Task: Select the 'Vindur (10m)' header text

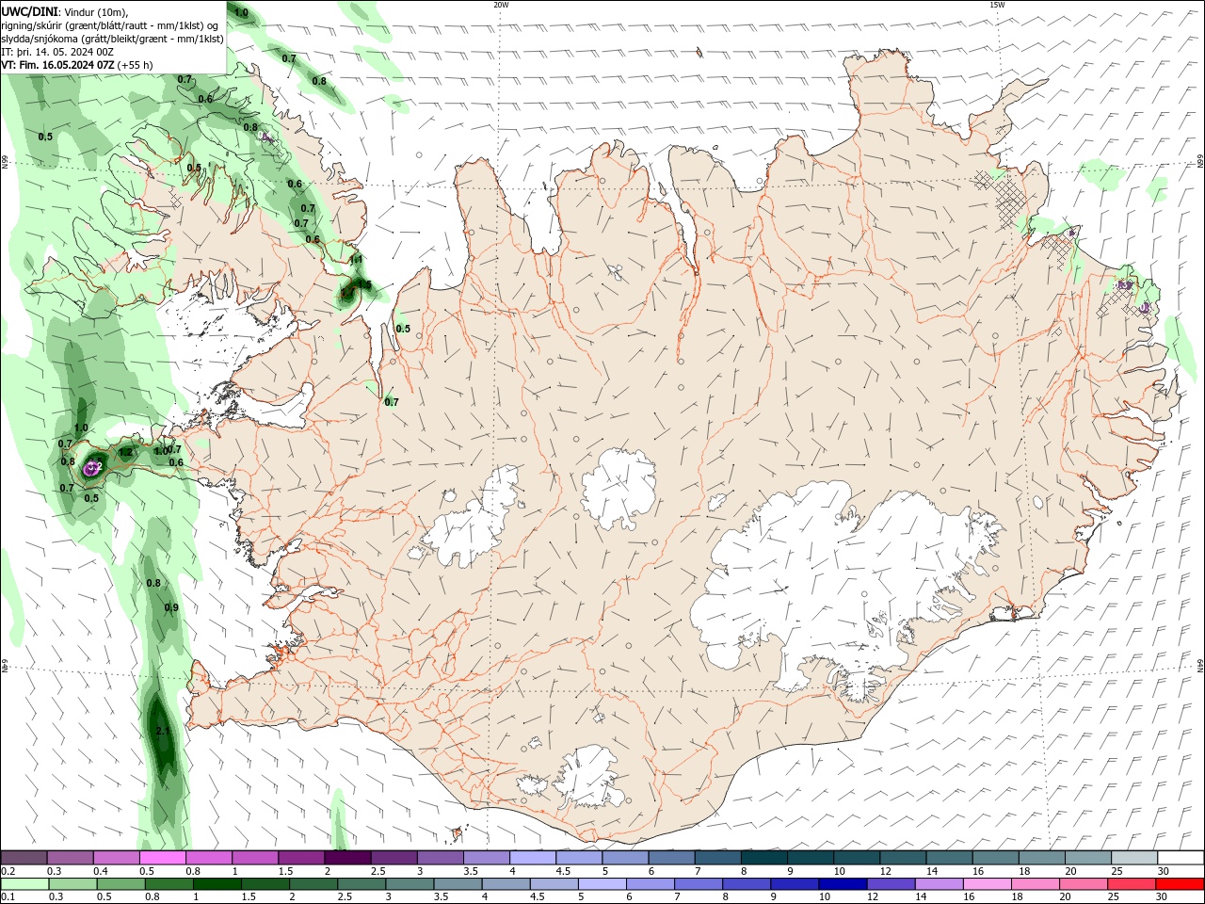Action: point(96,12)
